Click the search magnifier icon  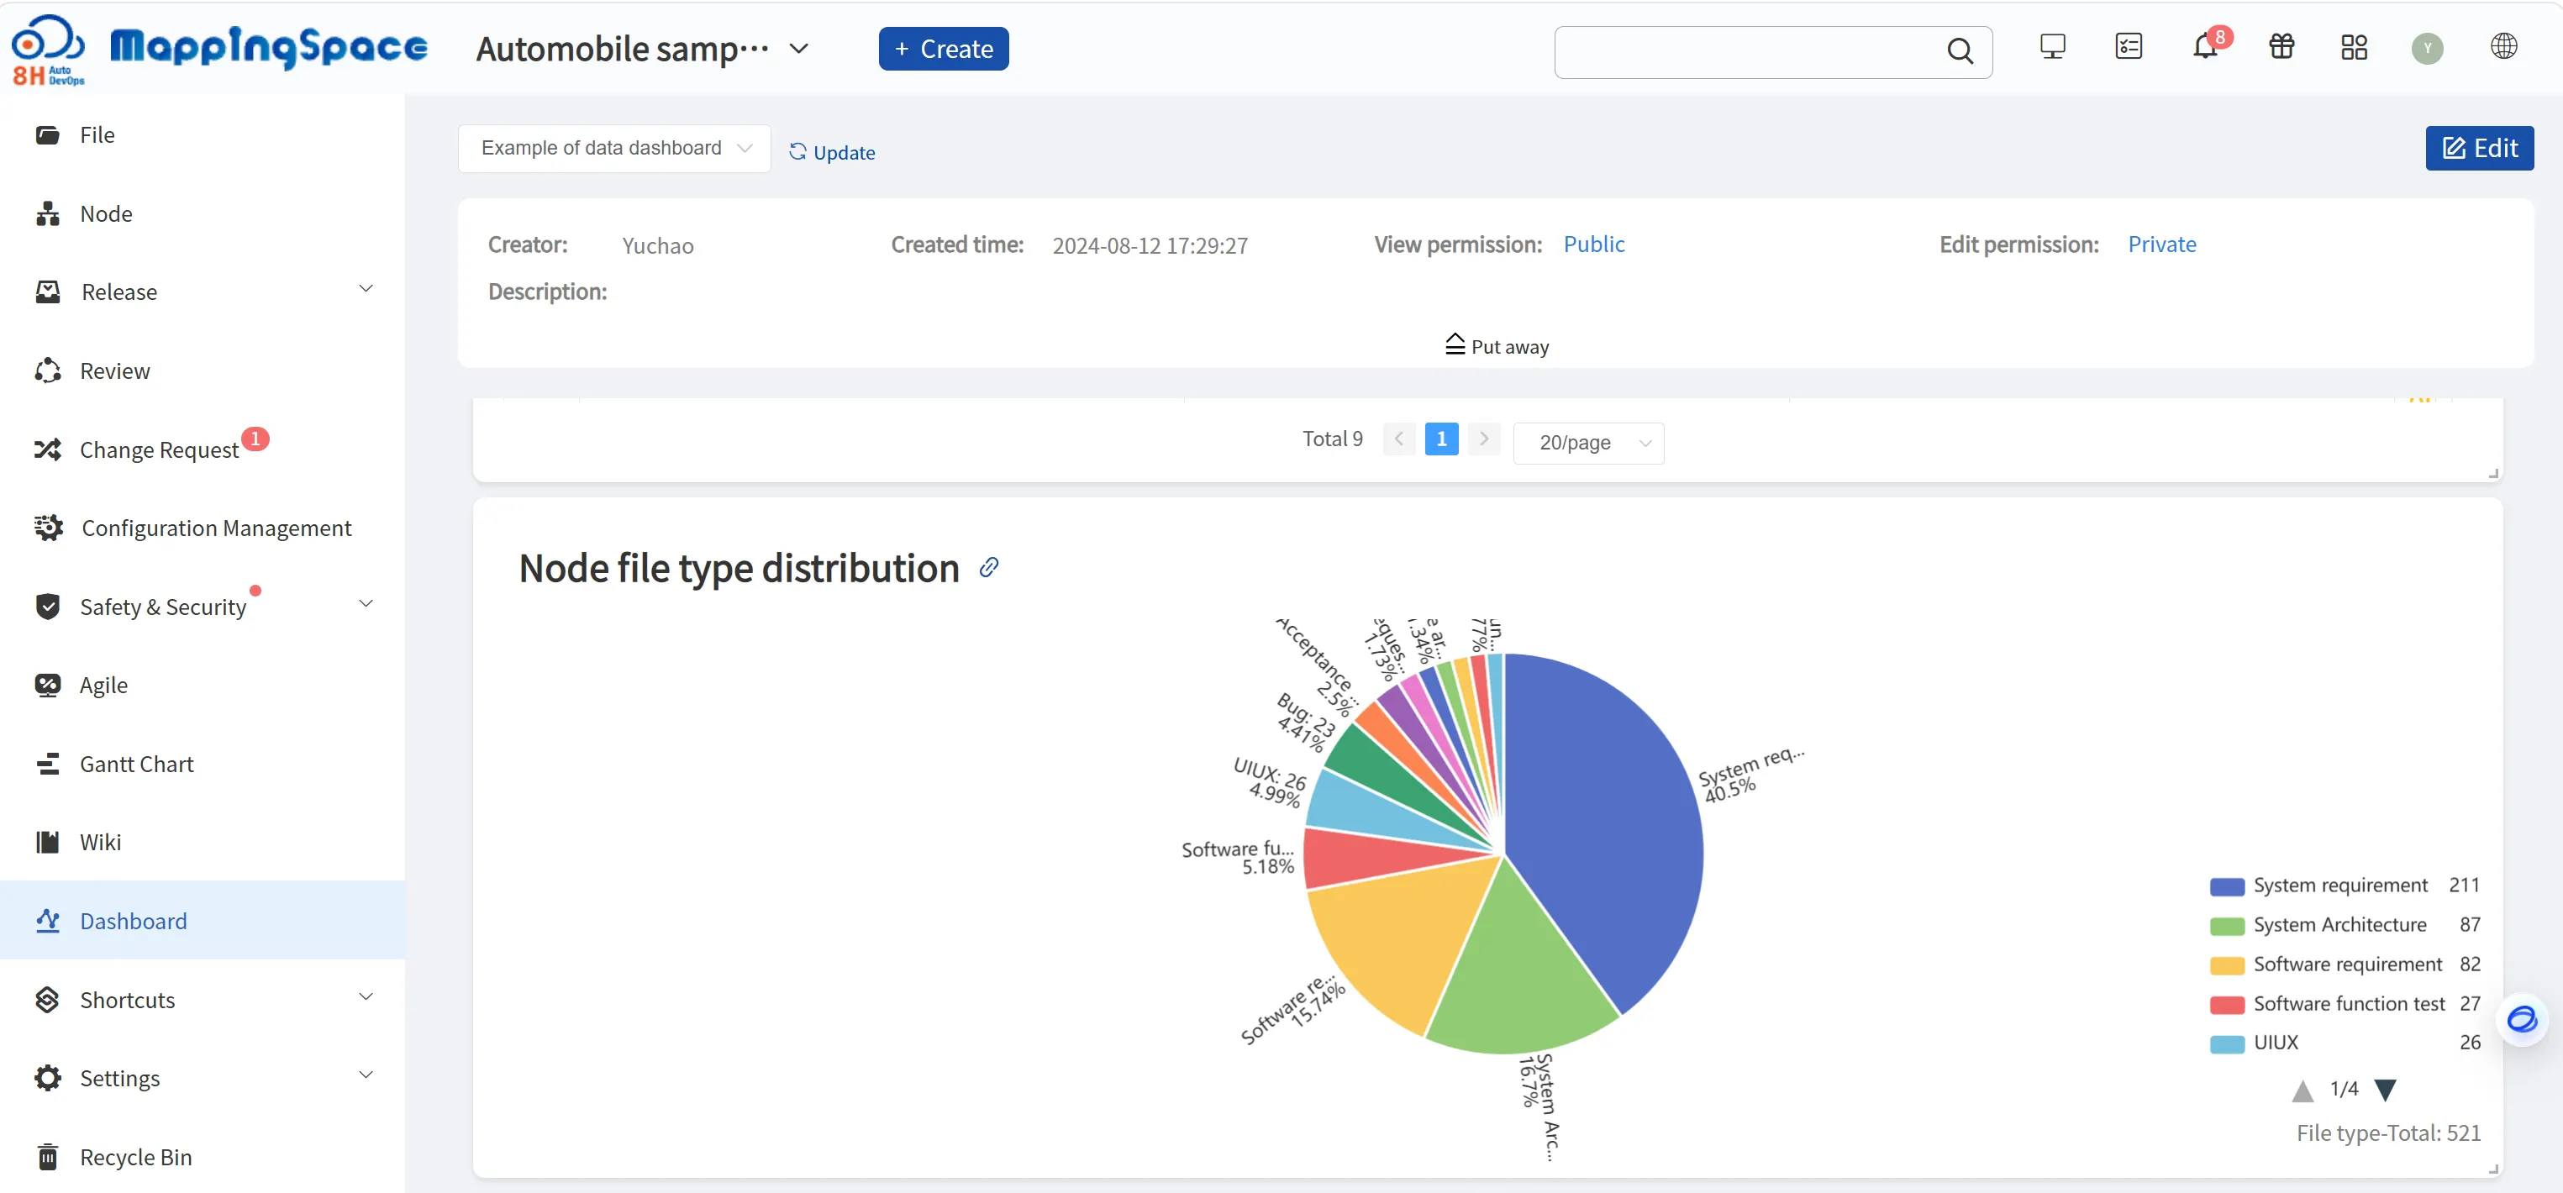coord(1959,50)
